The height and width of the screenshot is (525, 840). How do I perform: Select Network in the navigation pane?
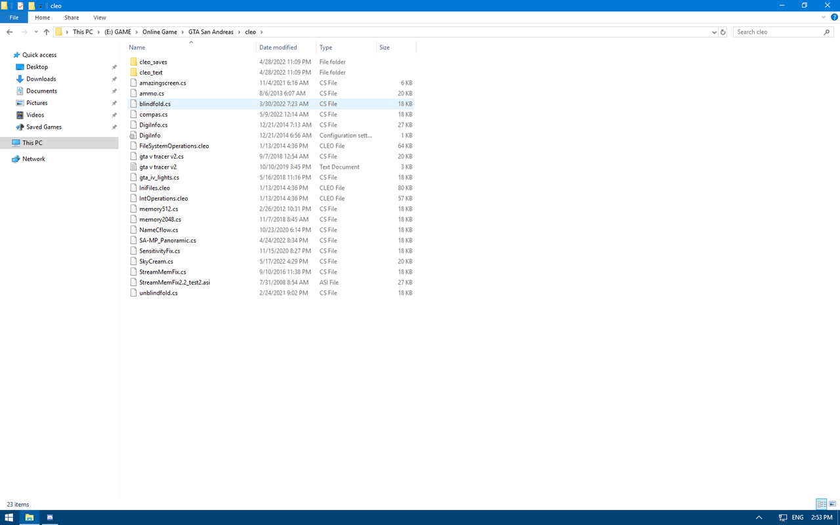[33, 159]
